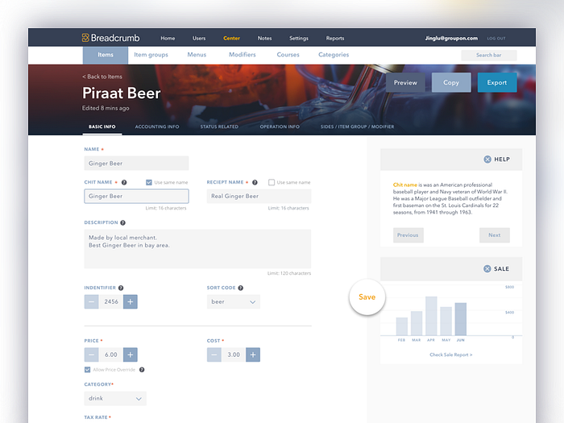Click help icon next to Sort Code
The width and height of the screenshot is (564, 423).
[240, 288]
